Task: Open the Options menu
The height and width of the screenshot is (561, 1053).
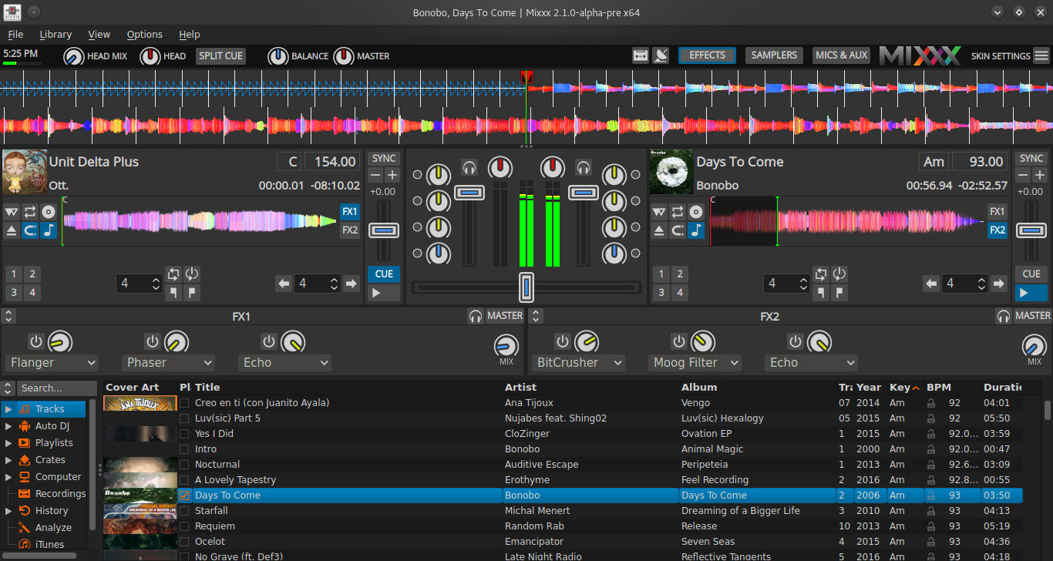Action: pyautogui.click(x=145, y=35)
